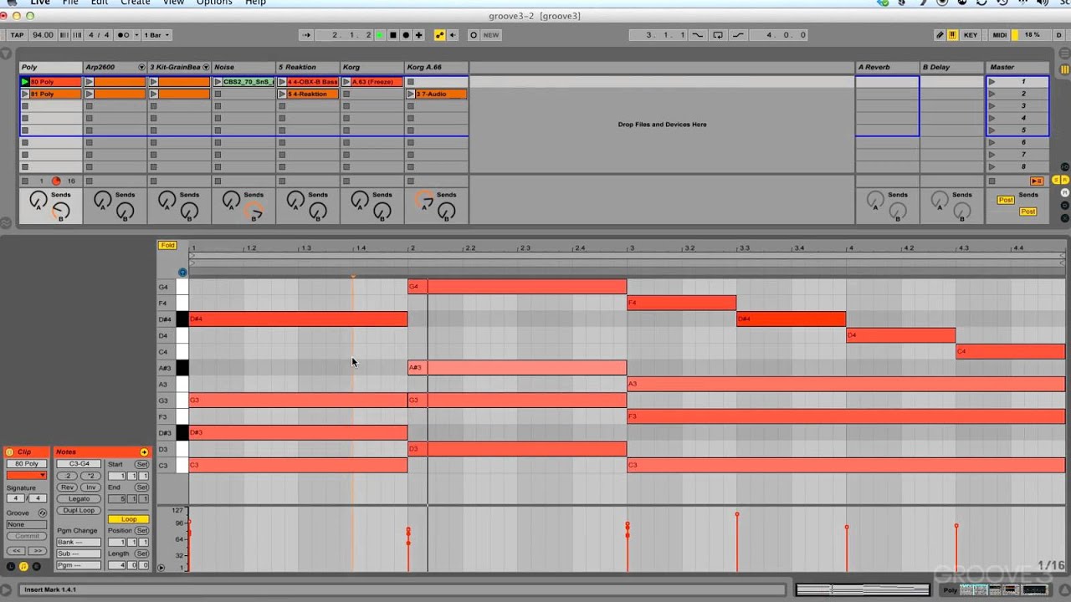Select the Korg A.66 track header
Viewport: 1071px width, 602px height.
click(436, 67)
